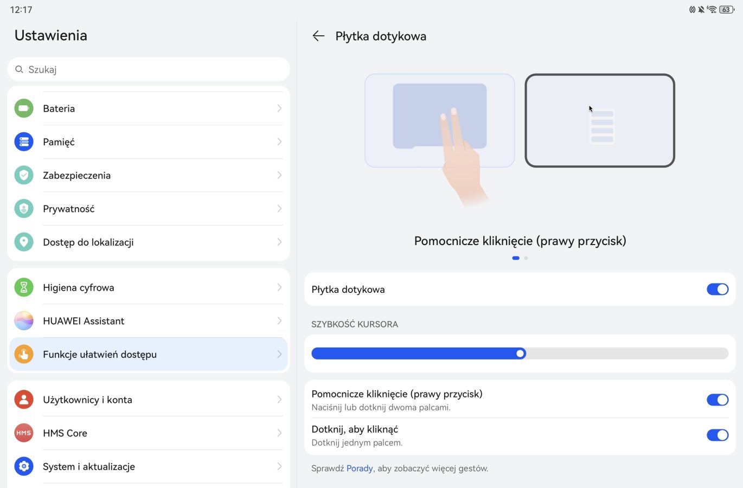Tap the Zabezpieczenia shield icon
Viewport: 743px width, 488px height.
point(24,175)
